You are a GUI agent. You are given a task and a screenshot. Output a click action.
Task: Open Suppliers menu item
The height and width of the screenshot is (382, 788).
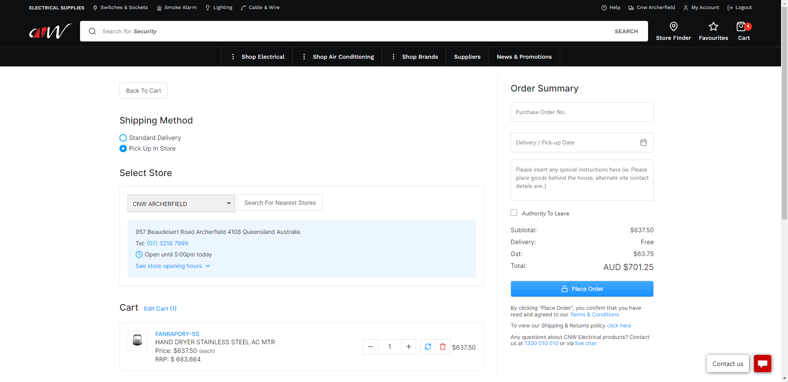(467, 57)
